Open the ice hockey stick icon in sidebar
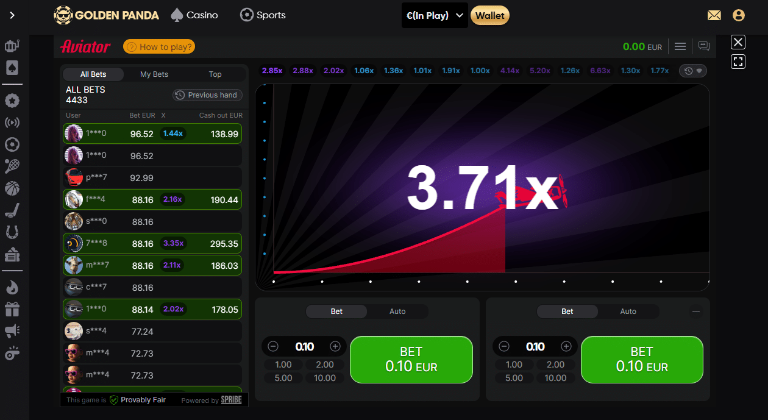Image resolution: width=768 pixels, height=420 pixels. click(x=12, y=210)
